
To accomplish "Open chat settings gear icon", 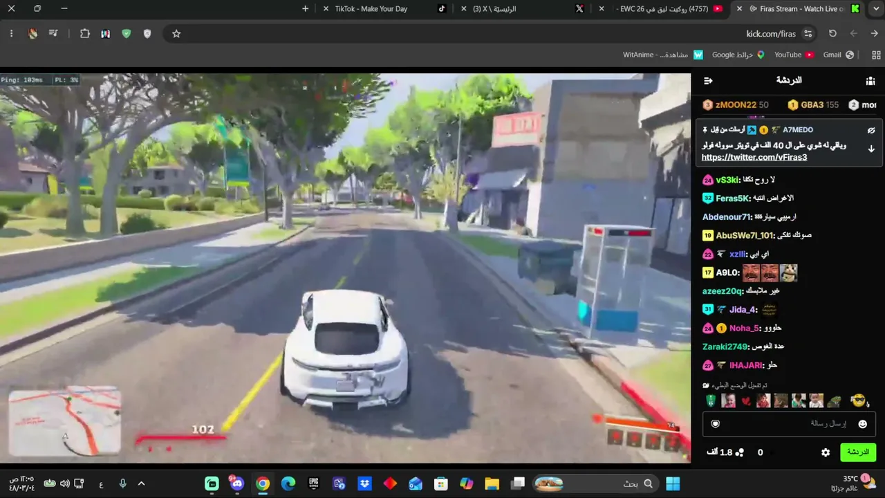I will click(x=826, y=452).
